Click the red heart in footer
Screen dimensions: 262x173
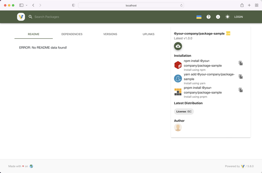23,166
